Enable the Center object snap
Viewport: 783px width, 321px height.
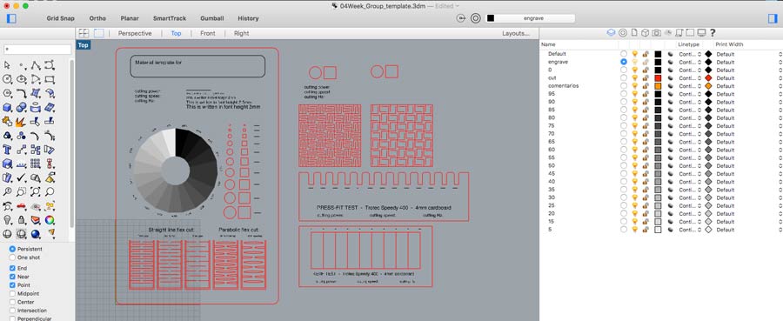point(12,302)
